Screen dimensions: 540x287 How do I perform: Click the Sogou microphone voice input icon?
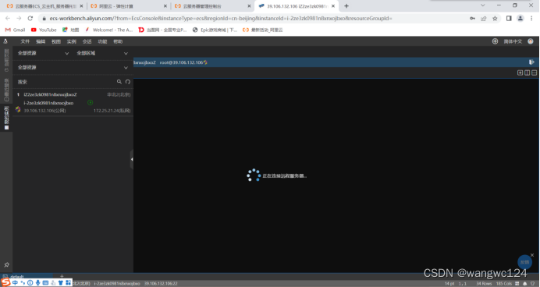point(38,282)
